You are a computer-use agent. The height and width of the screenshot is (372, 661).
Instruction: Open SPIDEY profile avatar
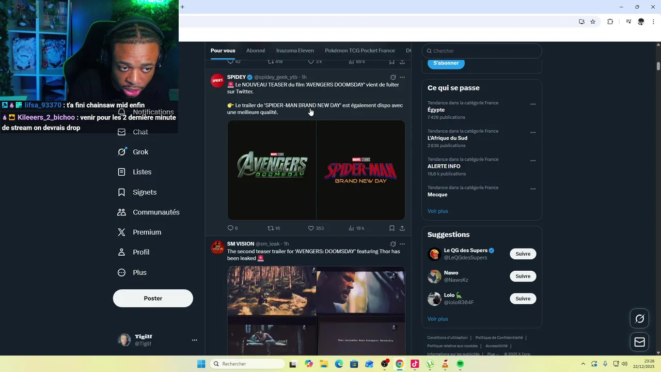(217, 80)
